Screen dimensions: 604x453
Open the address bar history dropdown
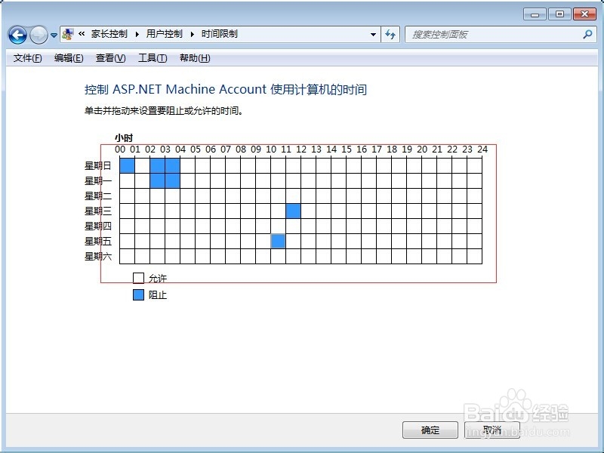coord(374,35)
